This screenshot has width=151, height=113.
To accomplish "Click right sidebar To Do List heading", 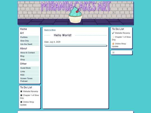I will click(x=118, y=29).
